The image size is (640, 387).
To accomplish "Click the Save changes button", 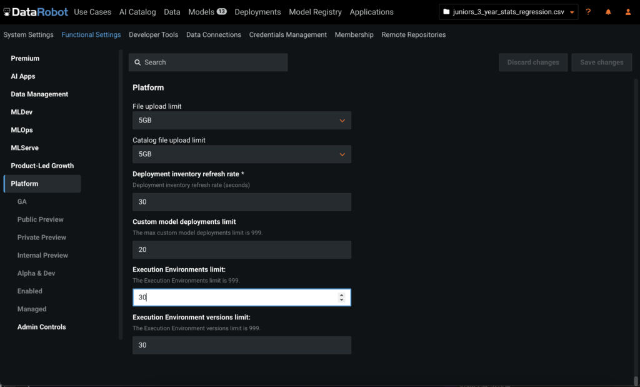I will (601, 62).
